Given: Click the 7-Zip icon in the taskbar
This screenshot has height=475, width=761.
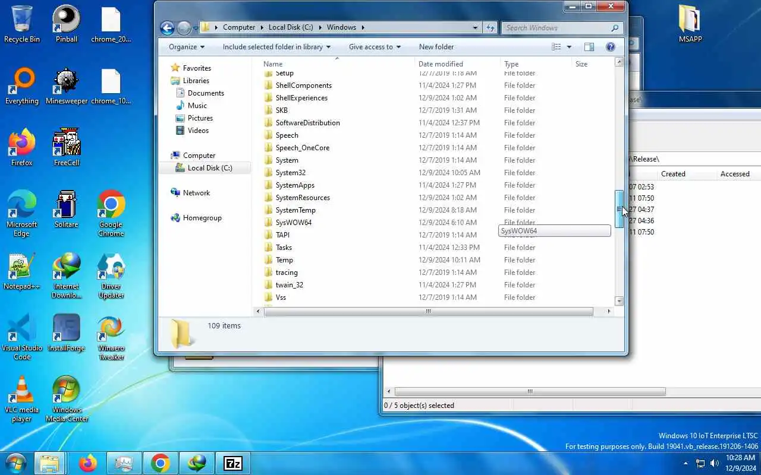Looking at the screenshot, I should pyautogui.click(x=232, y=463).
